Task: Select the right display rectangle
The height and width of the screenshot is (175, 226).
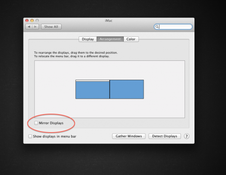Action: point(127,89)
